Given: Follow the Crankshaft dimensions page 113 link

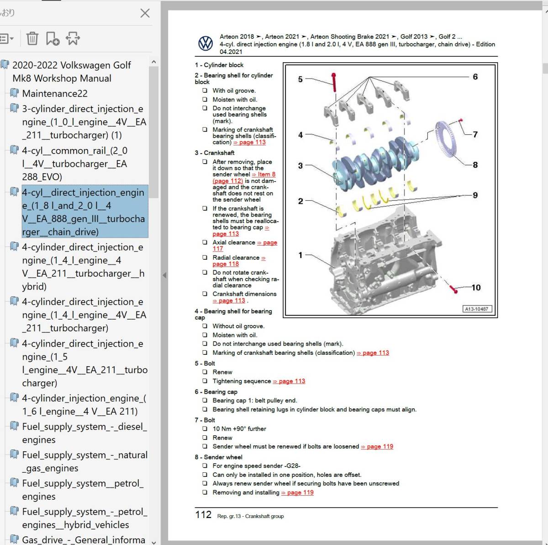Looking at the screenshot, I should tap(229, 301).
